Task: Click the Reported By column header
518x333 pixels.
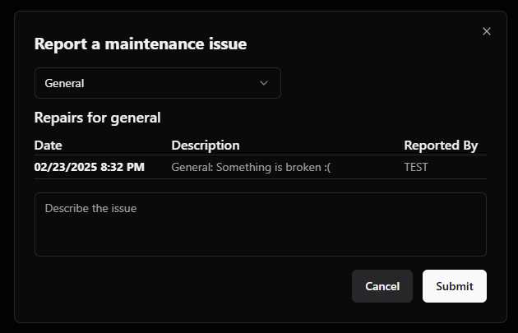Action: pyautogui.click(x=441, y=146)
